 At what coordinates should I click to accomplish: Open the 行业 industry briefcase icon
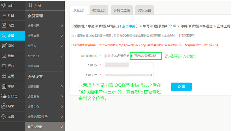(4, 66)
